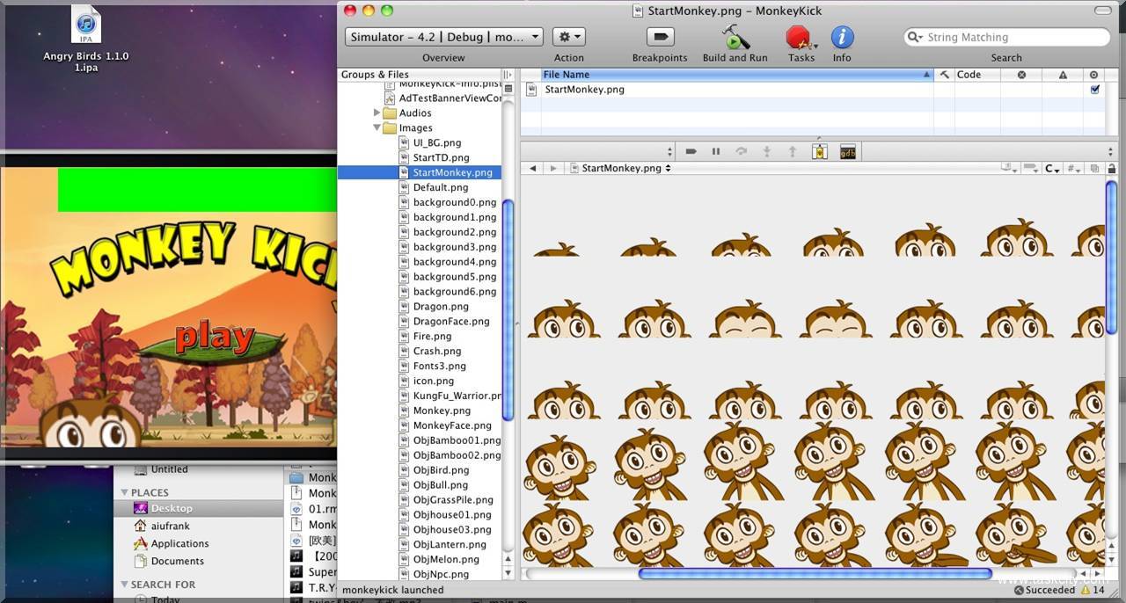Viewport: 1126px width, 603px height.
Task: Sort by the warnings triangle column
Action: tap(1063, 75)
